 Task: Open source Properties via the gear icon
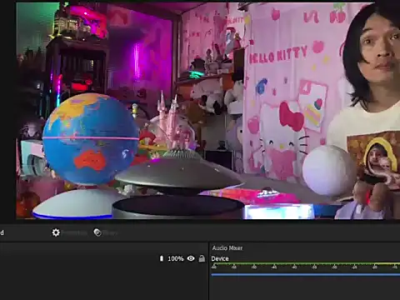click(56, 232)
